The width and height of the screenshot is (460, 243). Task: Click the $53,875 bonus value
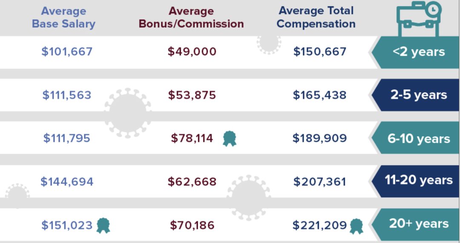tap(192, 95)
